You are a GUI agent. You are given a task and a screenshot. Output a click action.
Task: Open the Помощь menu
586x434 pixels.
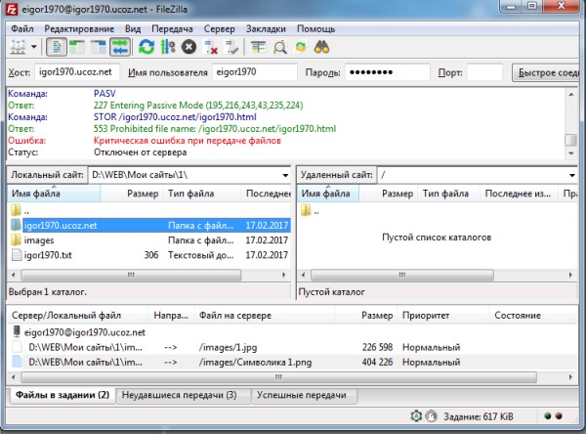point(315,28)
